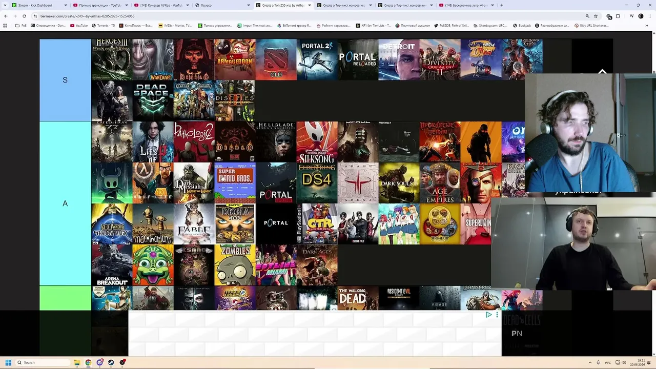656x369 pixels.
Task: Select the Dark Souls tile
Action: tap(399, 183)
